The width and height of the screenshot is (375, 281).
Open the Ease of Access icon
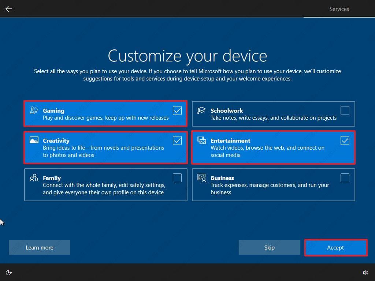coord(8,272)
